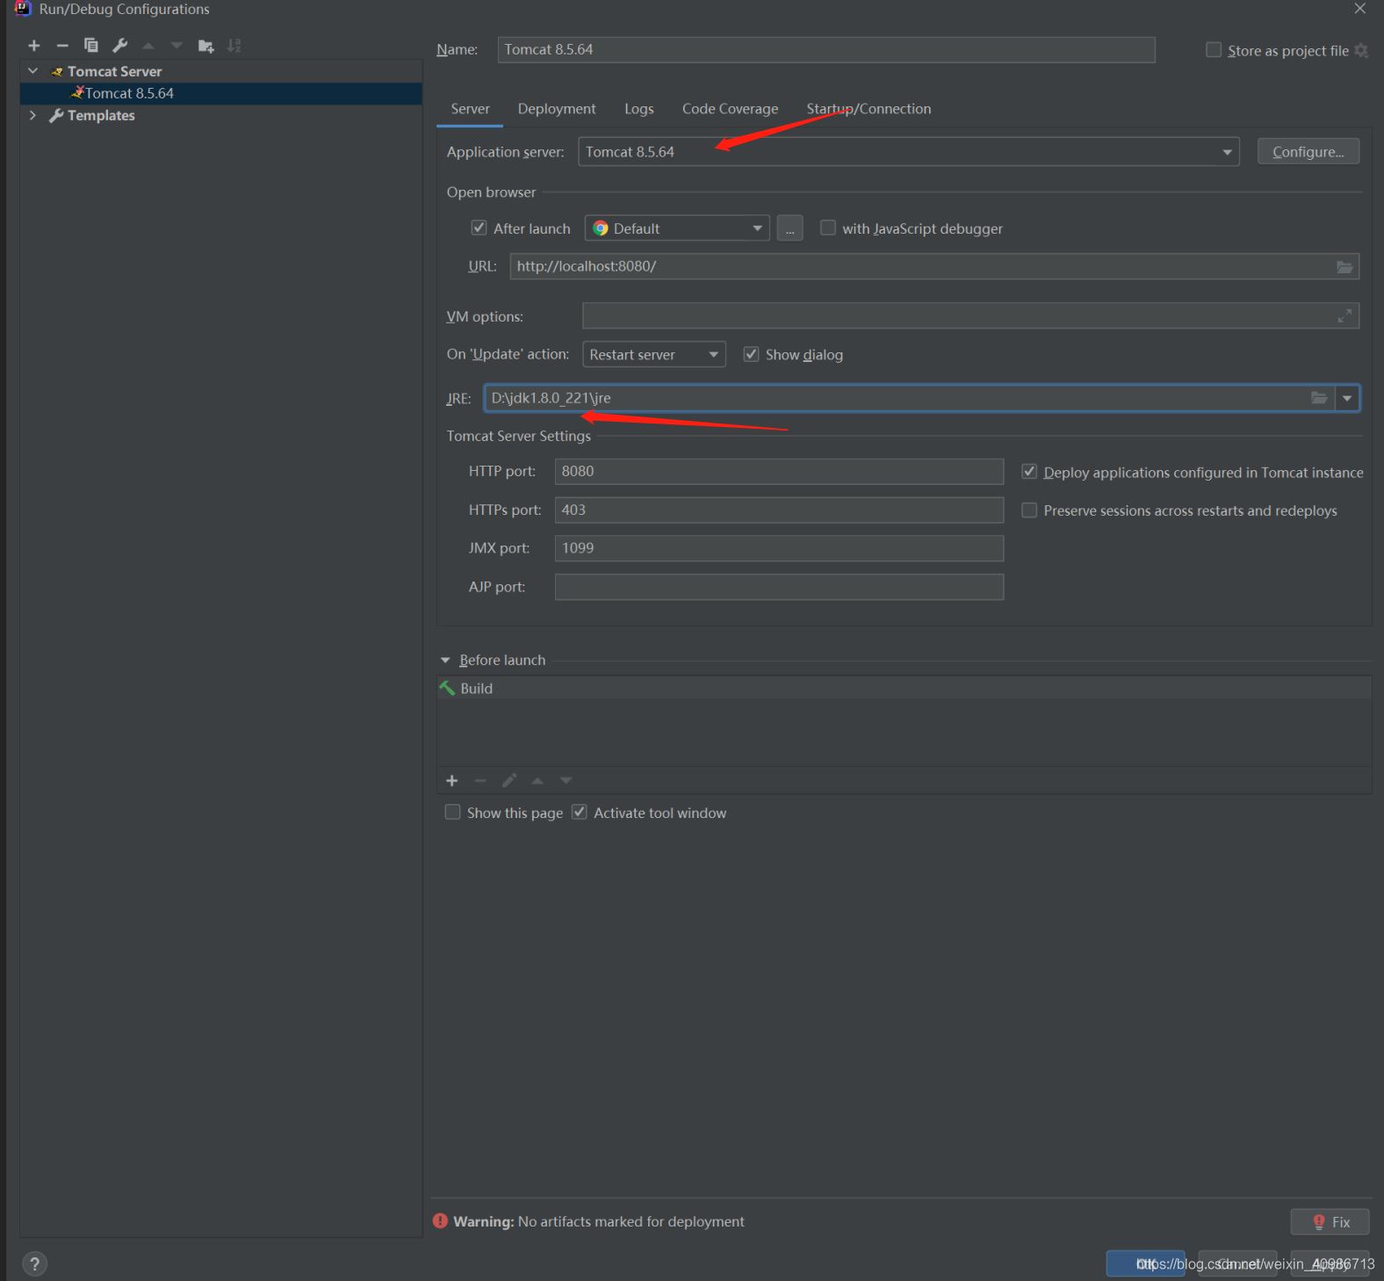Click expand icon in VM options field
This screenshot has width=1384, height=1281.
[1344, 316]
